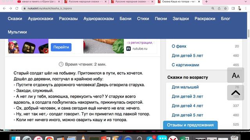Open the Аудиосказки menu section

pos(41,19)
